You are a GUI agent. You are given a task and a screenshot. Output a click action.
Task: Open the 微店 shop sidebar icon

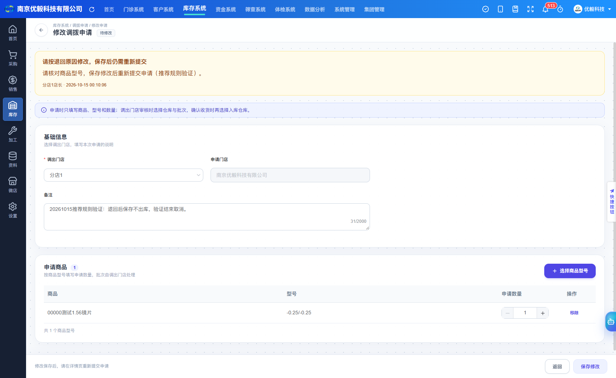click(x=13, y=185)
